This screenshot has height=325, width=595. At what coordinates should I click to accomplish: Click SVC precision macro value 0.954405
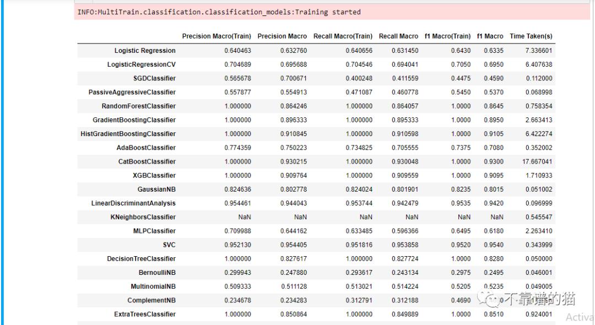tap(294, 245)
